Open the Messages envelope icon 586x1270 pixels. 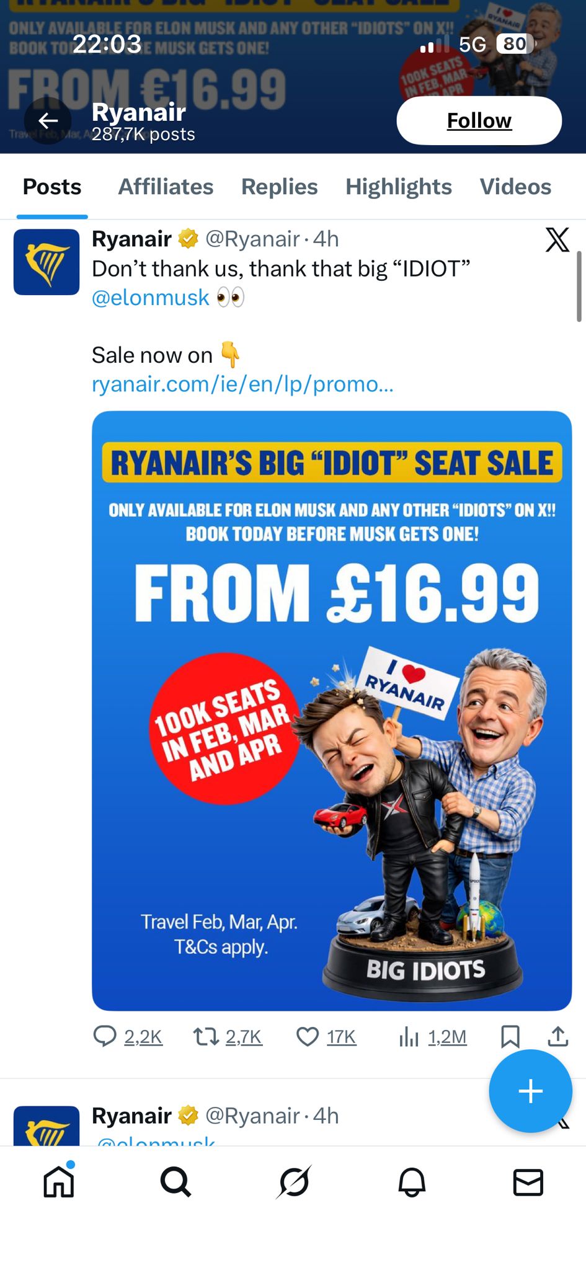click(x=528, y=1182)
